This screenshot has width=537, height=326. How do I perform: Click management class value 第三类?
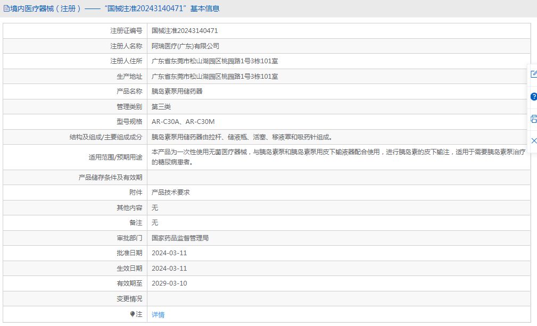(x=161, y=107)
